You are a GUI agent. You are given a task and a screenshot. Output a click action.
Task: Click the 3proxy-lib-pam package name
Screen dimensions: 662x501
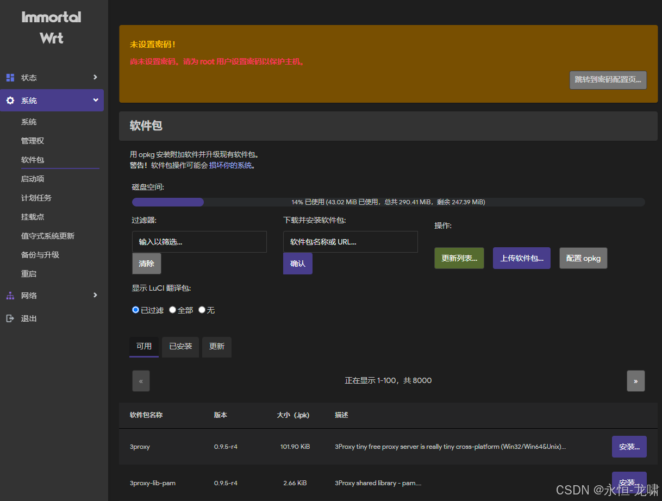pos(153,483)
